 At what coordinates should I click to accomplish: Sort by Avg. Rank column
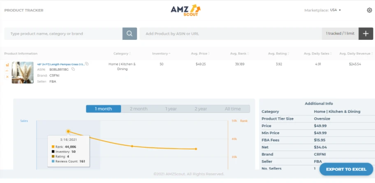[239, 53]
